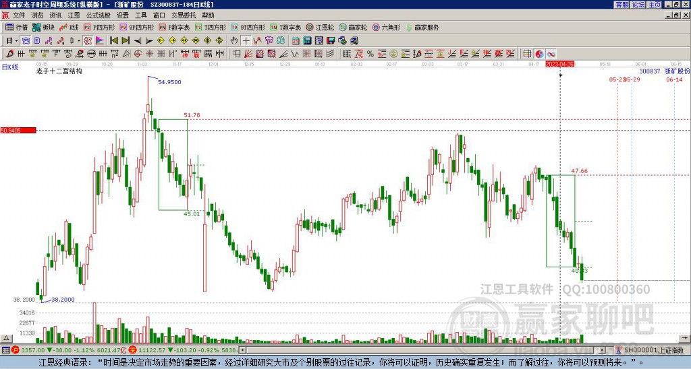The height and width of the screenshot is (369, 691).
Task: Open the calendar icon
Action: point(296,41)
